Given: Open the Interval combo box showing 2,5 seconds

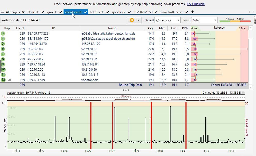Looking at the screenshot, I should click(167, 20).
